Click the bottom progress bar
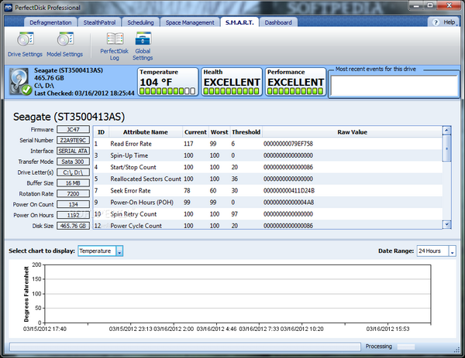465x358 pixels. pyautogui.click(x=185, y=346)
